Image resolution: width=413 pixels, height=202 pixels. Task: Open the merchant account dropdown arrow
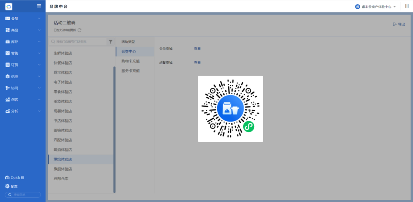395,7
